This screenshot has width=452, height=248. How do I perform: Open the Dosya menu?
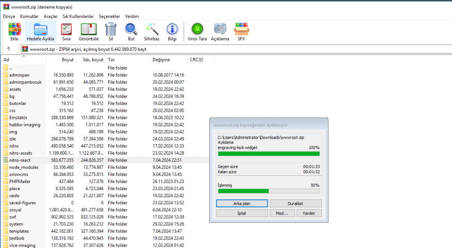(9, 16)
